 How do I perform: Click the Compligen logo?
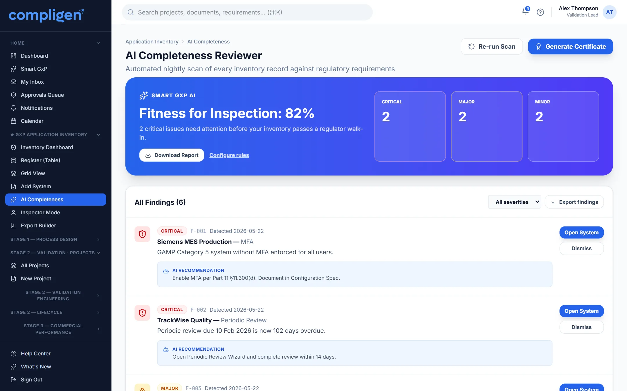pyautogui.click(x=46, y=15)
